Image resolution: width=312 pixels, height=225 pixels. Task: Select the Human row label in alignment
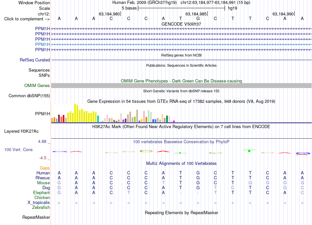[x=43, y=173]
